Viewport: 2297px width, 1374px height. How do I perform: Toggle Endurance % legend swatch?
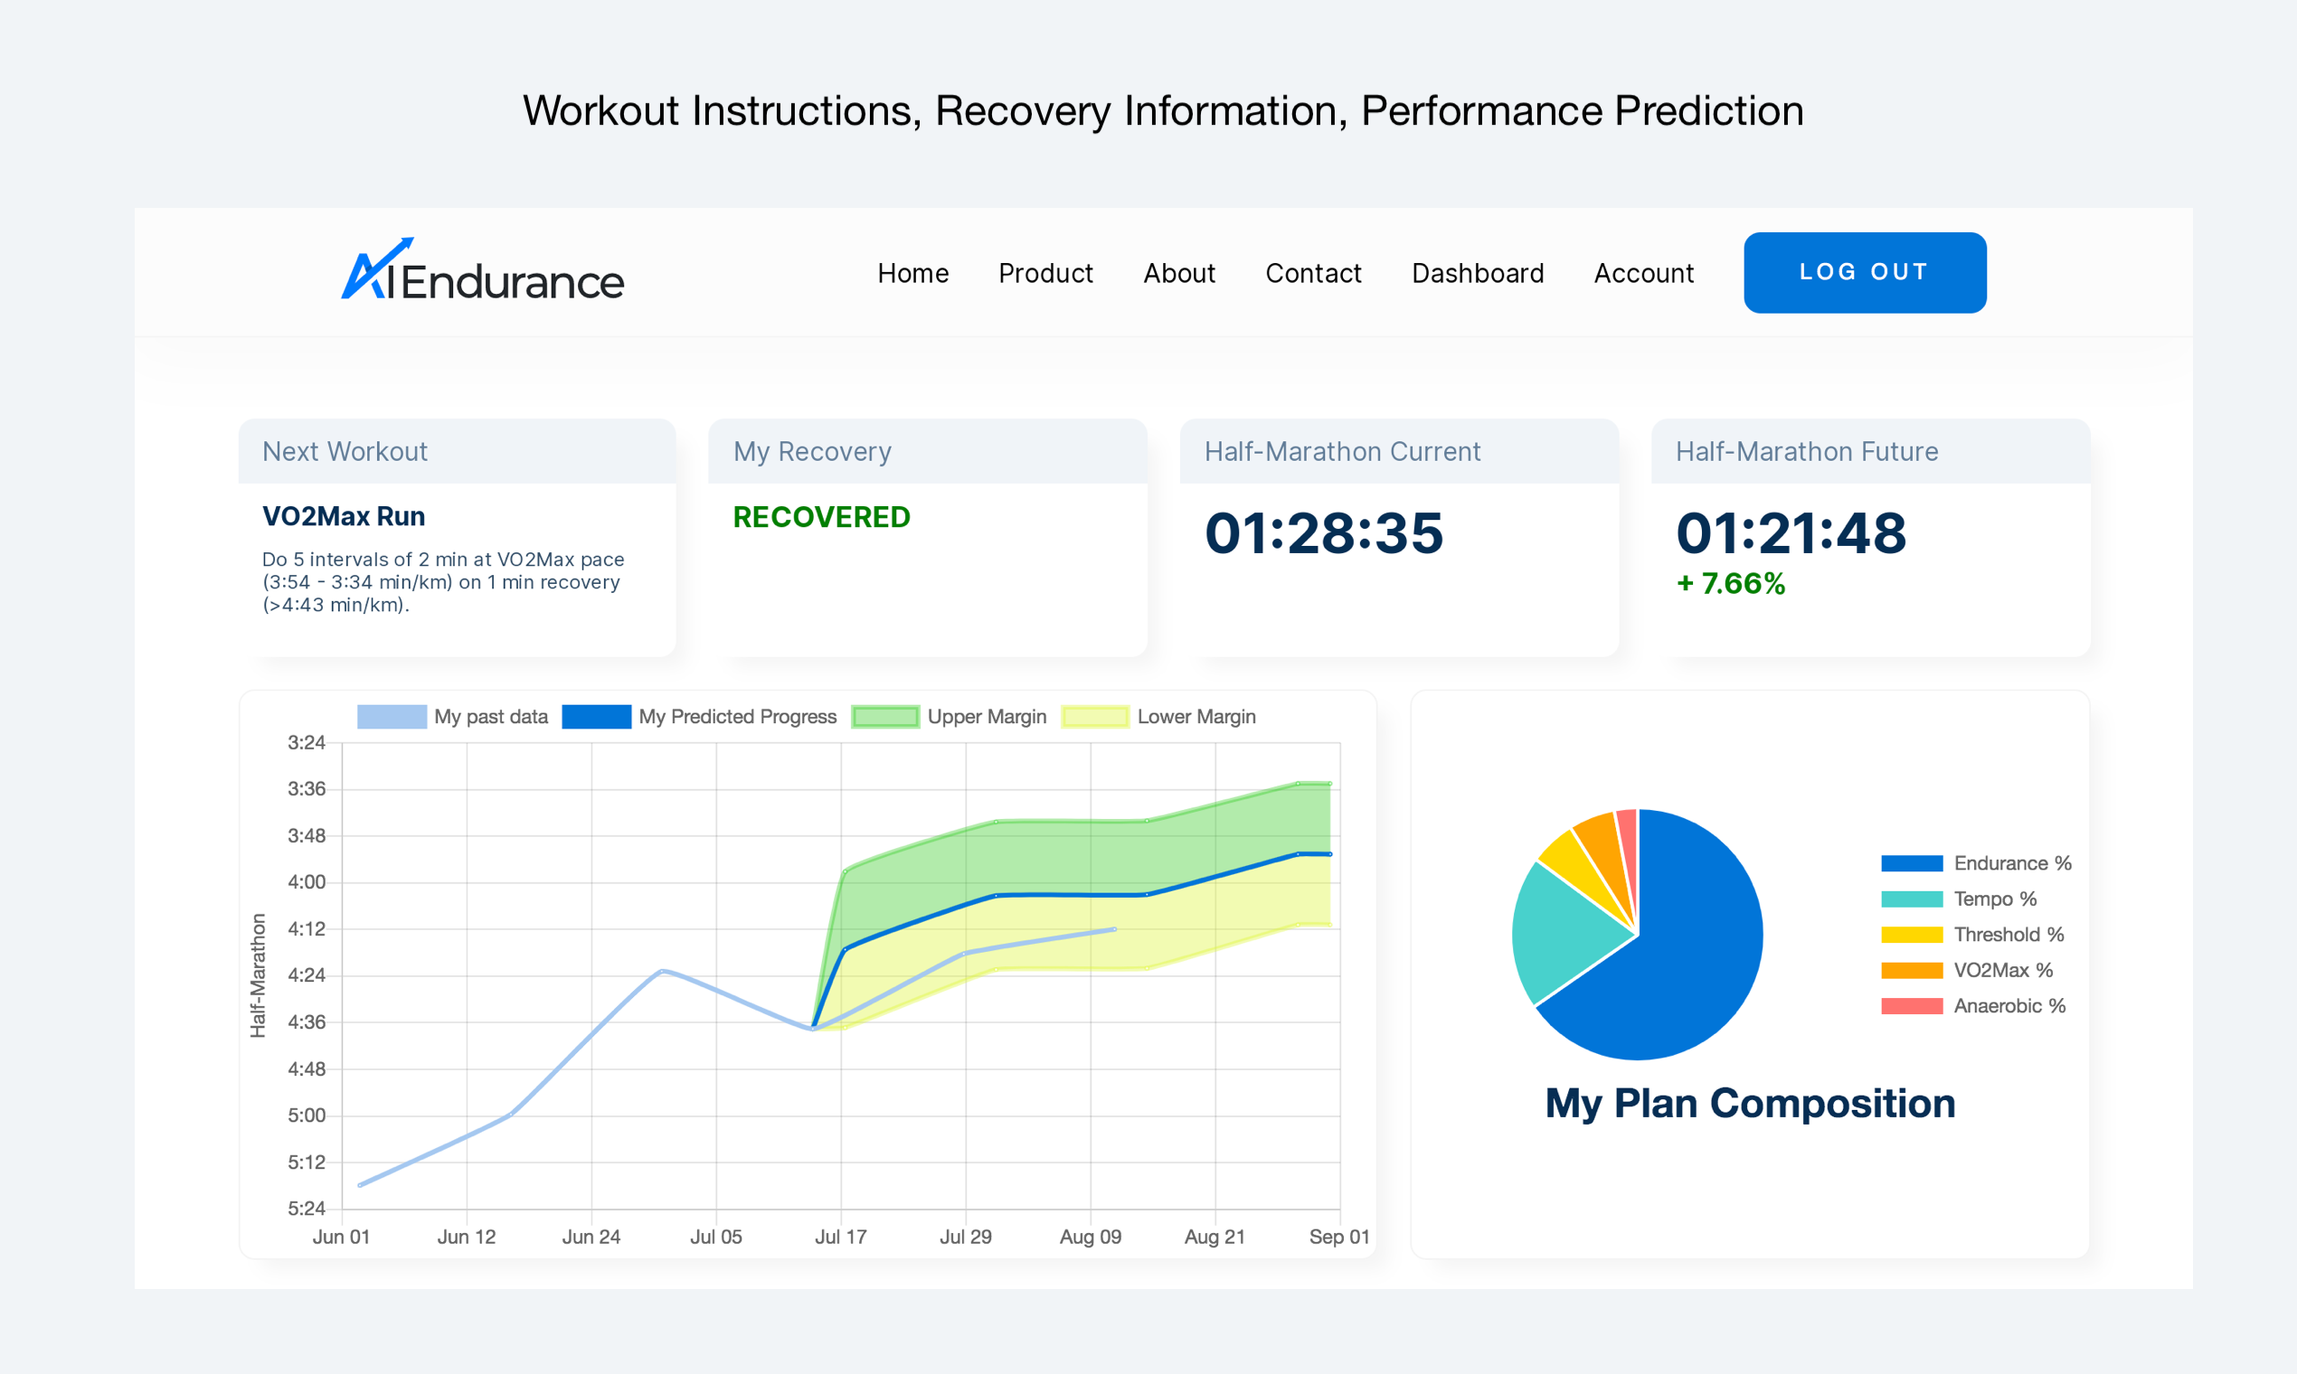point(1911,863)
